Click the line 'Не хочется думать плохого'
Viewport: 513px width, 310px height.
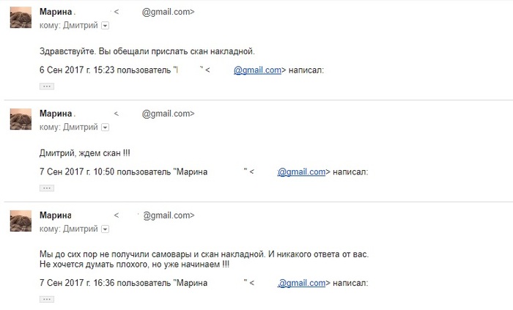133,264
